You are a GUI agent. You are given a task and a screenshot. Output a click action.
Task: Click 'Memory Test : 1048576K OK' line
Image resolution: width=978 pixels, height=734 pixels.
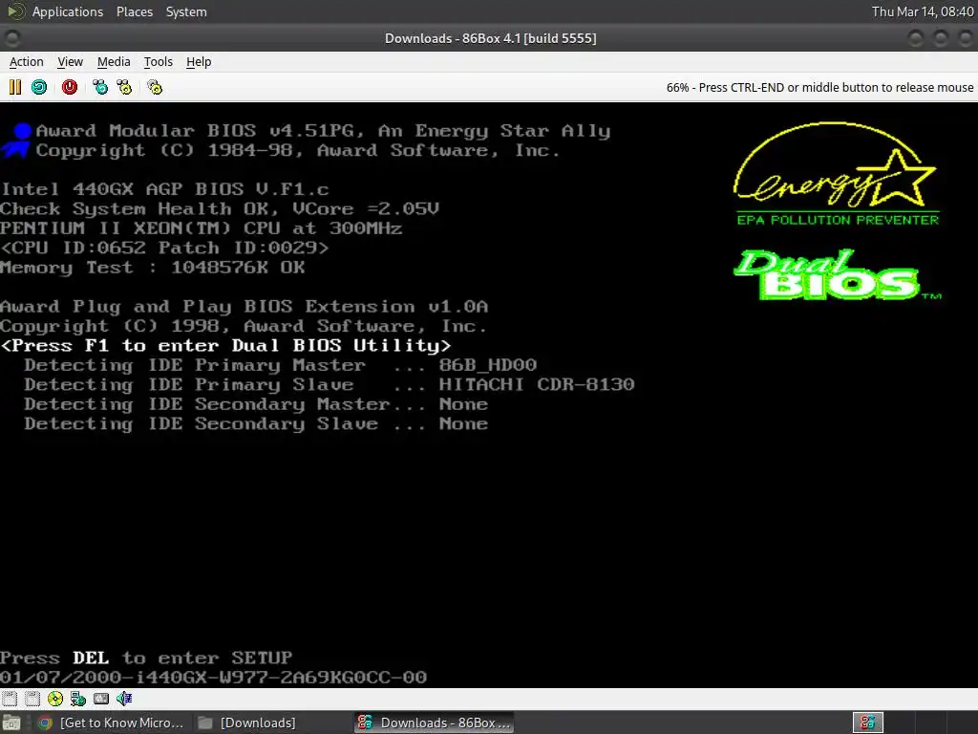coord(153,268)
